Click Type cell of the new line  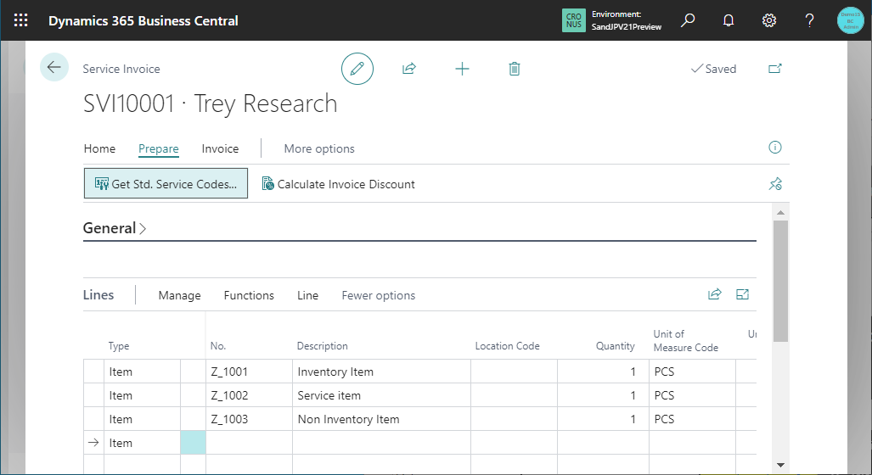tap(142, 443)
